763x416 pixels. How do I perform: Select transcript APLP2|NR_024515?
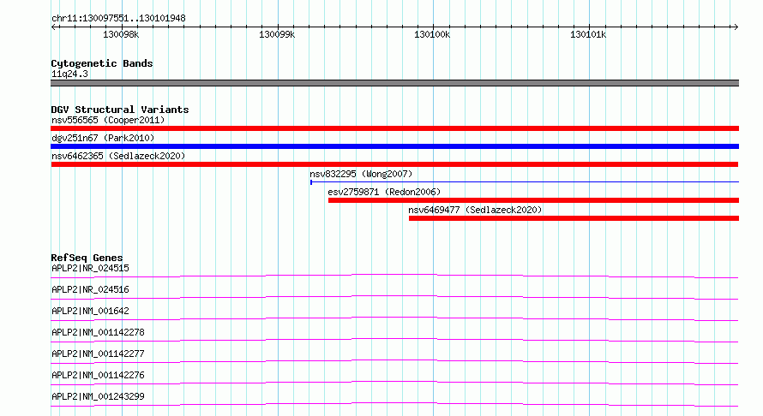(90, 268)
